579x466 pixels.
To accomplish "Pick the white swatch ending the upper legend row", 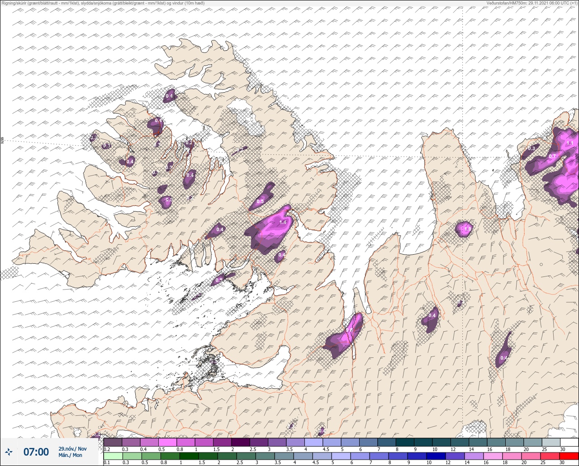I will [x=569, y=442].
